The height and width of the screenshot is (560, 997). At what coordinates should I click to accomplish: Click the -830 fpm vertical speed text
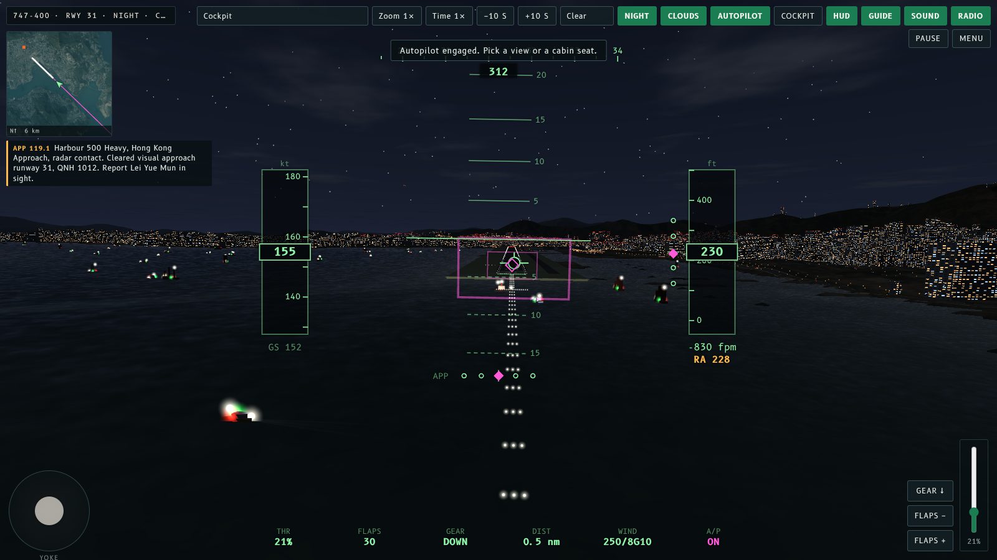[x=712, y=347]
